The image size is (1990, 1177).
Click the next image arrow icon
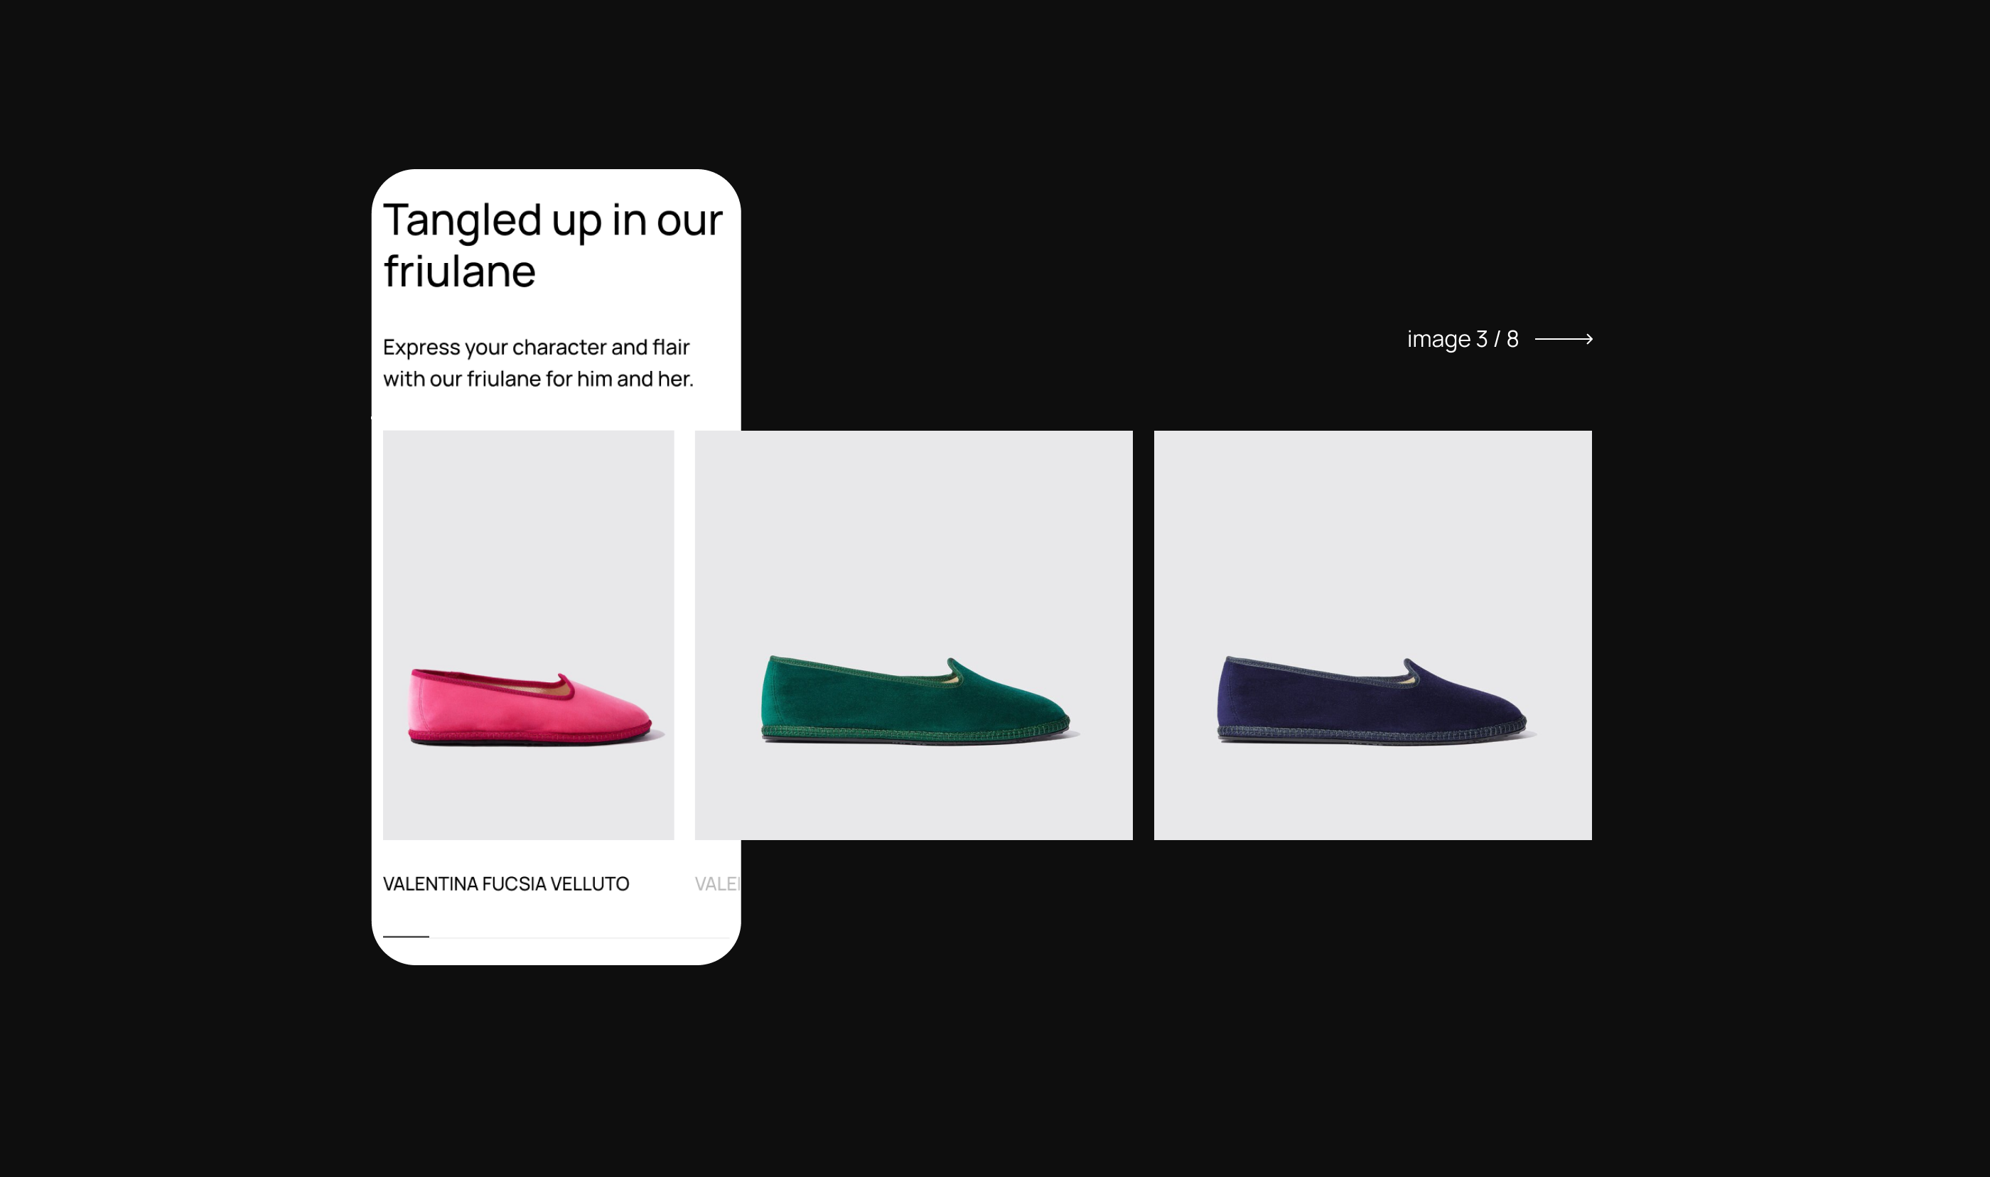tap(1563, 338)
